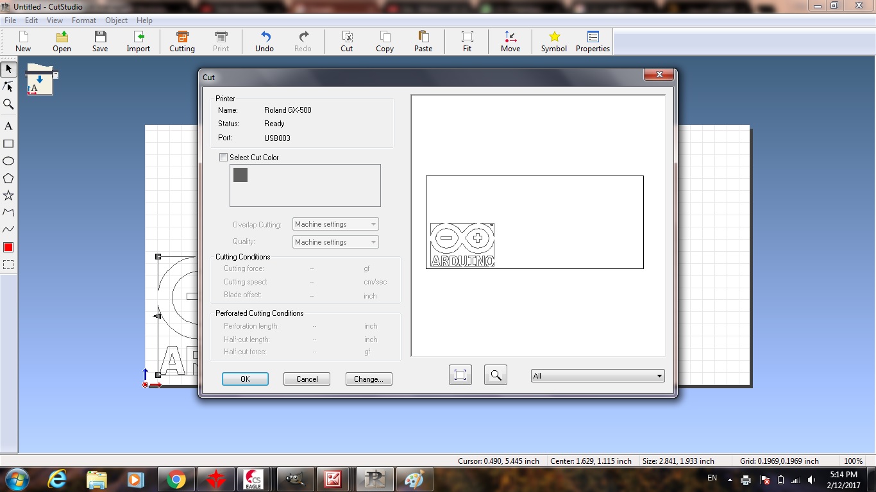Click the red fill color tool
876x492 pixels.
click(8, 247)
